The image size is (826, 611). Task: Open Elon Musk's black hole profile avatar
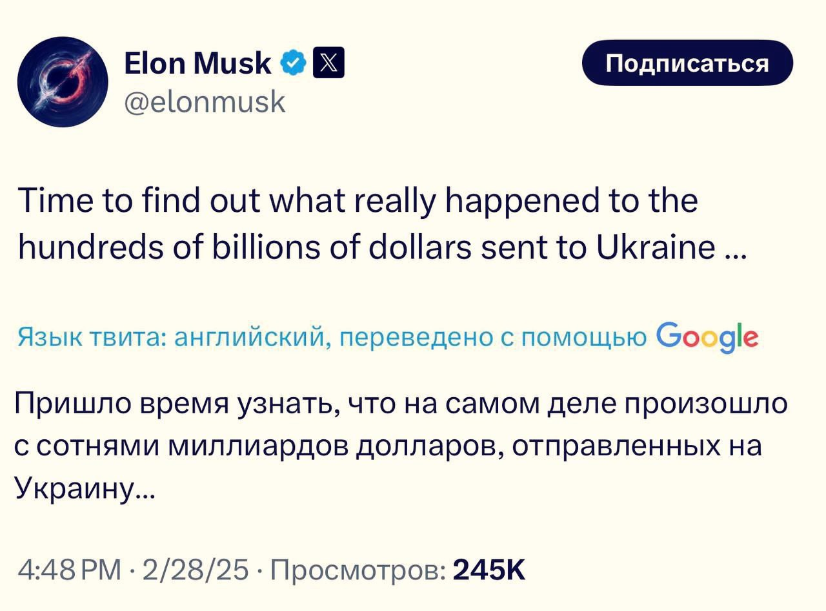63,81
